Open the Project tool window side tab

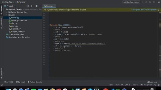tap(2, 10)
